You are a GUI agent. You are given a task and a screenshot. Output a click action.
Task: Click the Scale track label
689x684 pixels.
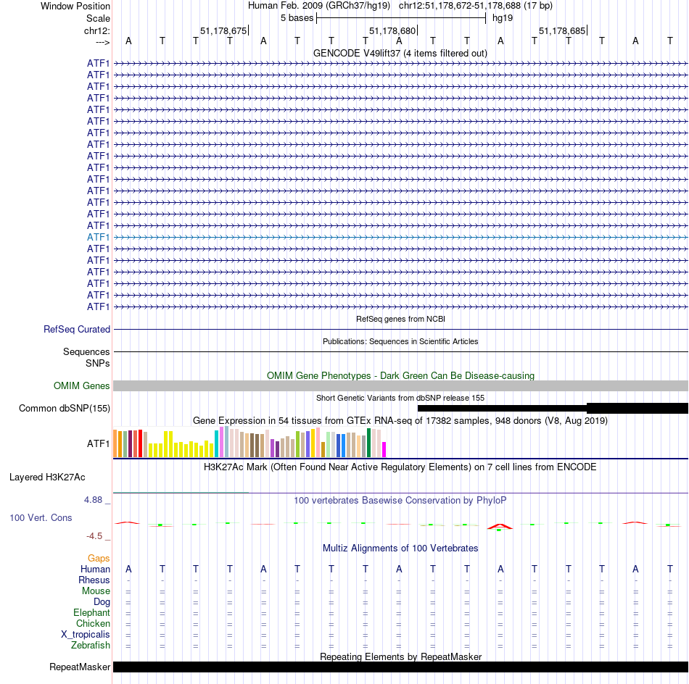[98, 18]
